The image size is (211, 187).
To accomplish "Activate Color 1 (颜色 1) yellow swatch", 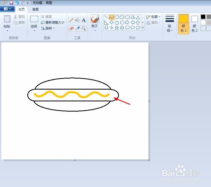I will tap(184, 24).
